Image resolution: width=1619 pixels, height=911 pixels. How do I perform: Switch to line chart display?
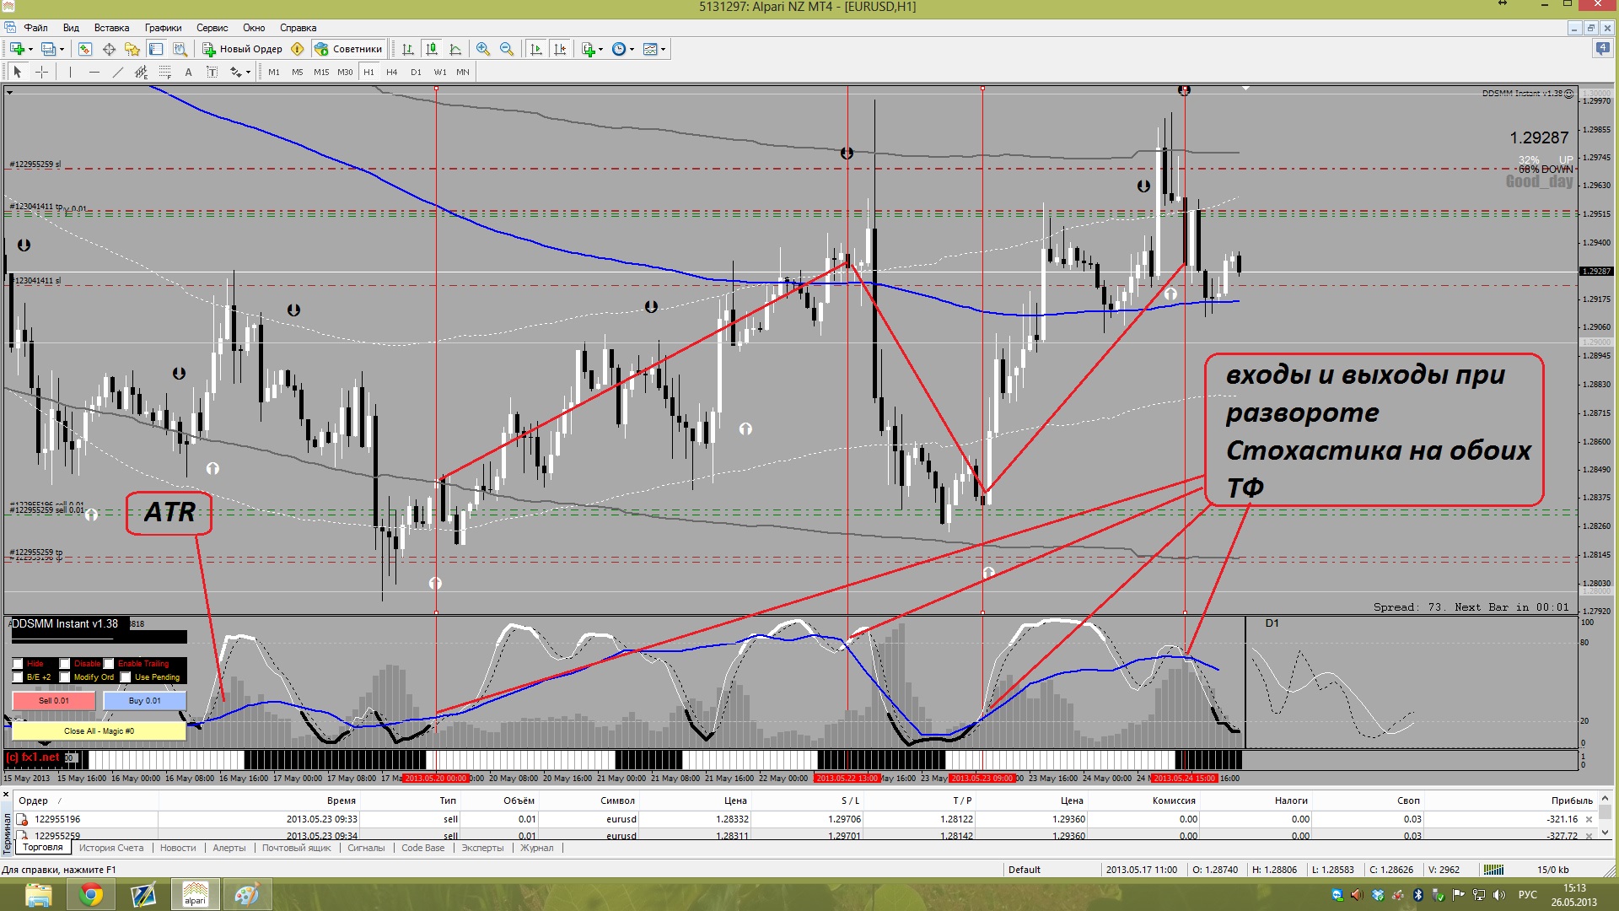[455, 49]
